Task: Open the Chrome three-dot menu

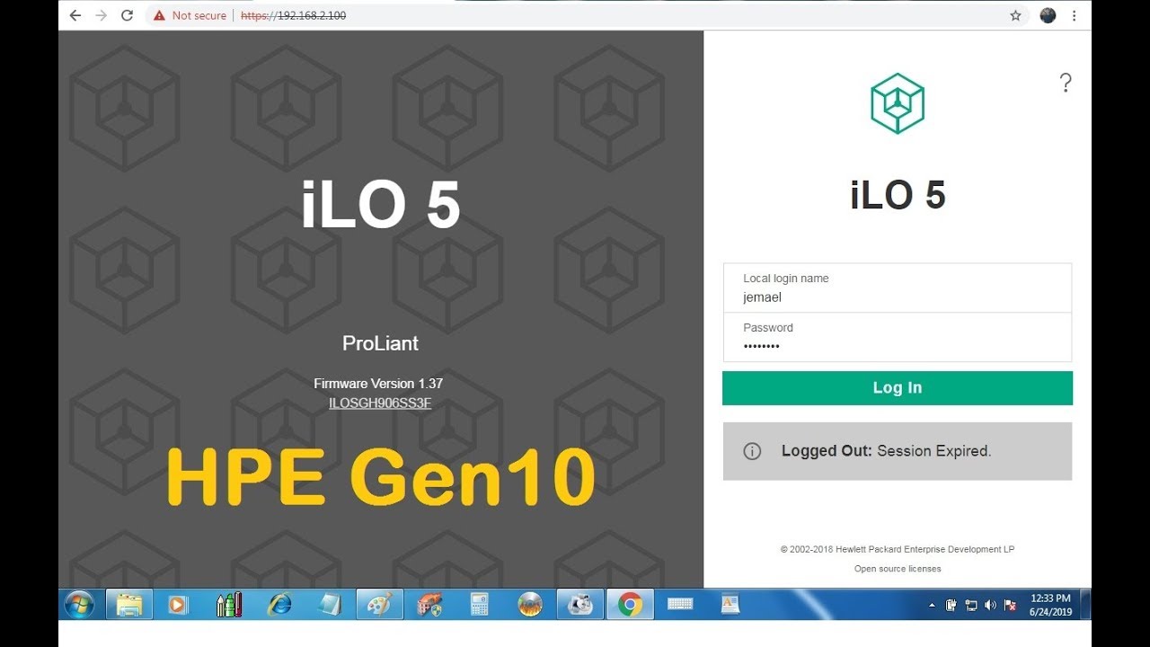Action: [1074, 15]
